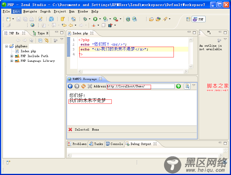Refresh the page in the internal browser
Image resolution: width=231 pixels, height=175 pixels.
83,86
